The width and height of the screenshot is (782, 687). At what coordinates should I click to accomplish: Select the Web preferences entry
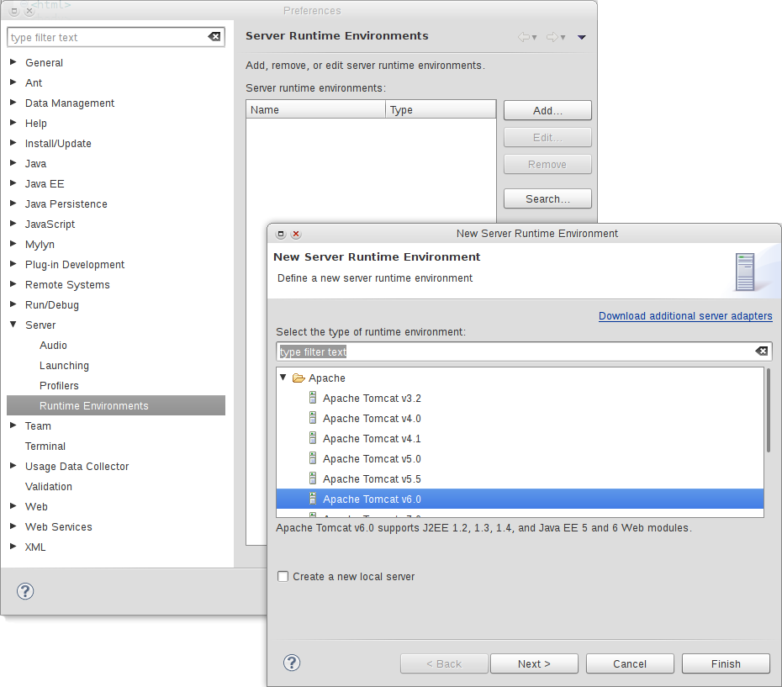(x=36, y=507)
